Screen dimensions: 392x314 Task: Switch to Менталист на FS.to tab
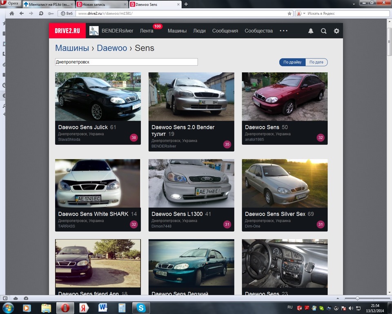click(x=49, y=4)
